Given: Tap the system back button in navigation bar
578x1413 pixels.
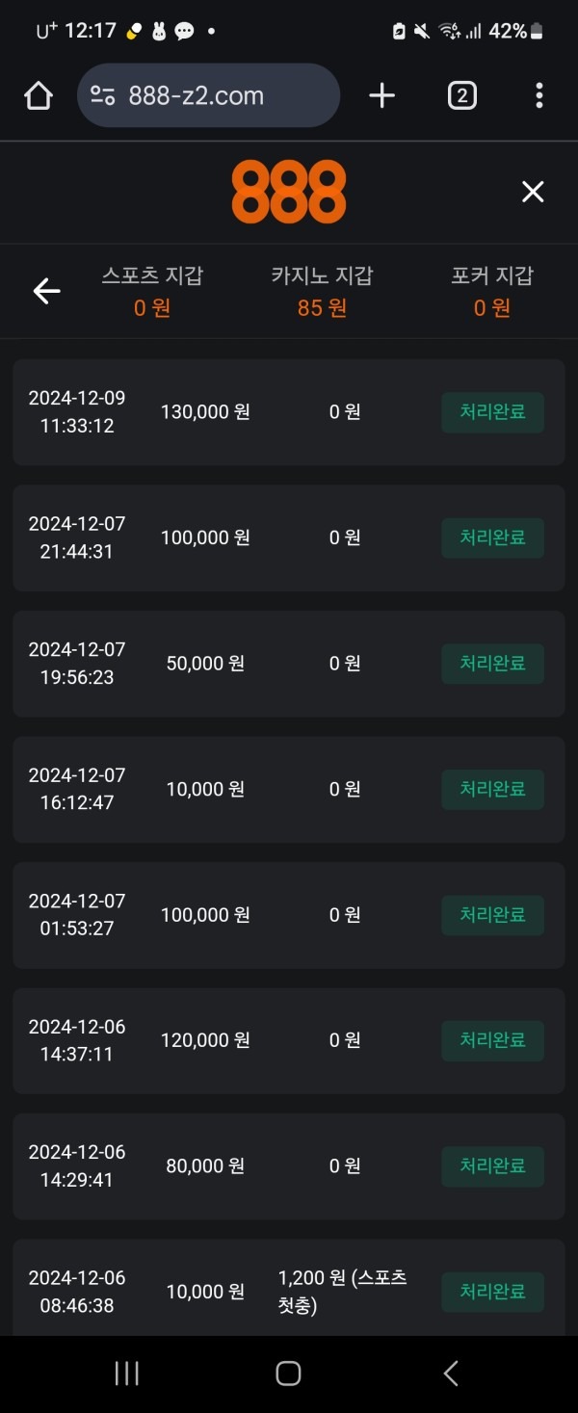Looking at the screenshot, I should point(450,1374).
